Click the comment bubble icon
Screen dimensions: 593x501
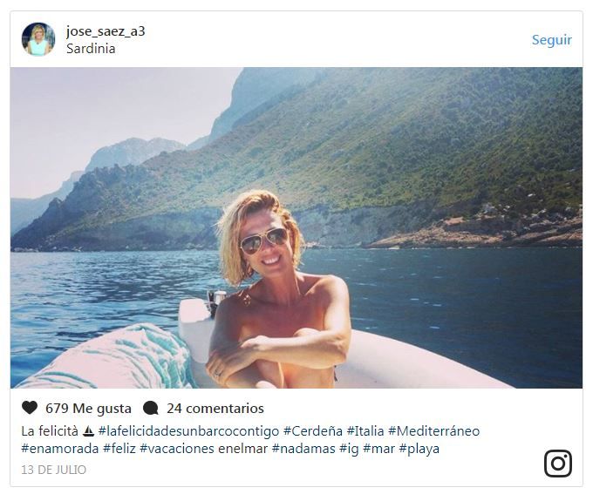tap(151, 408)
